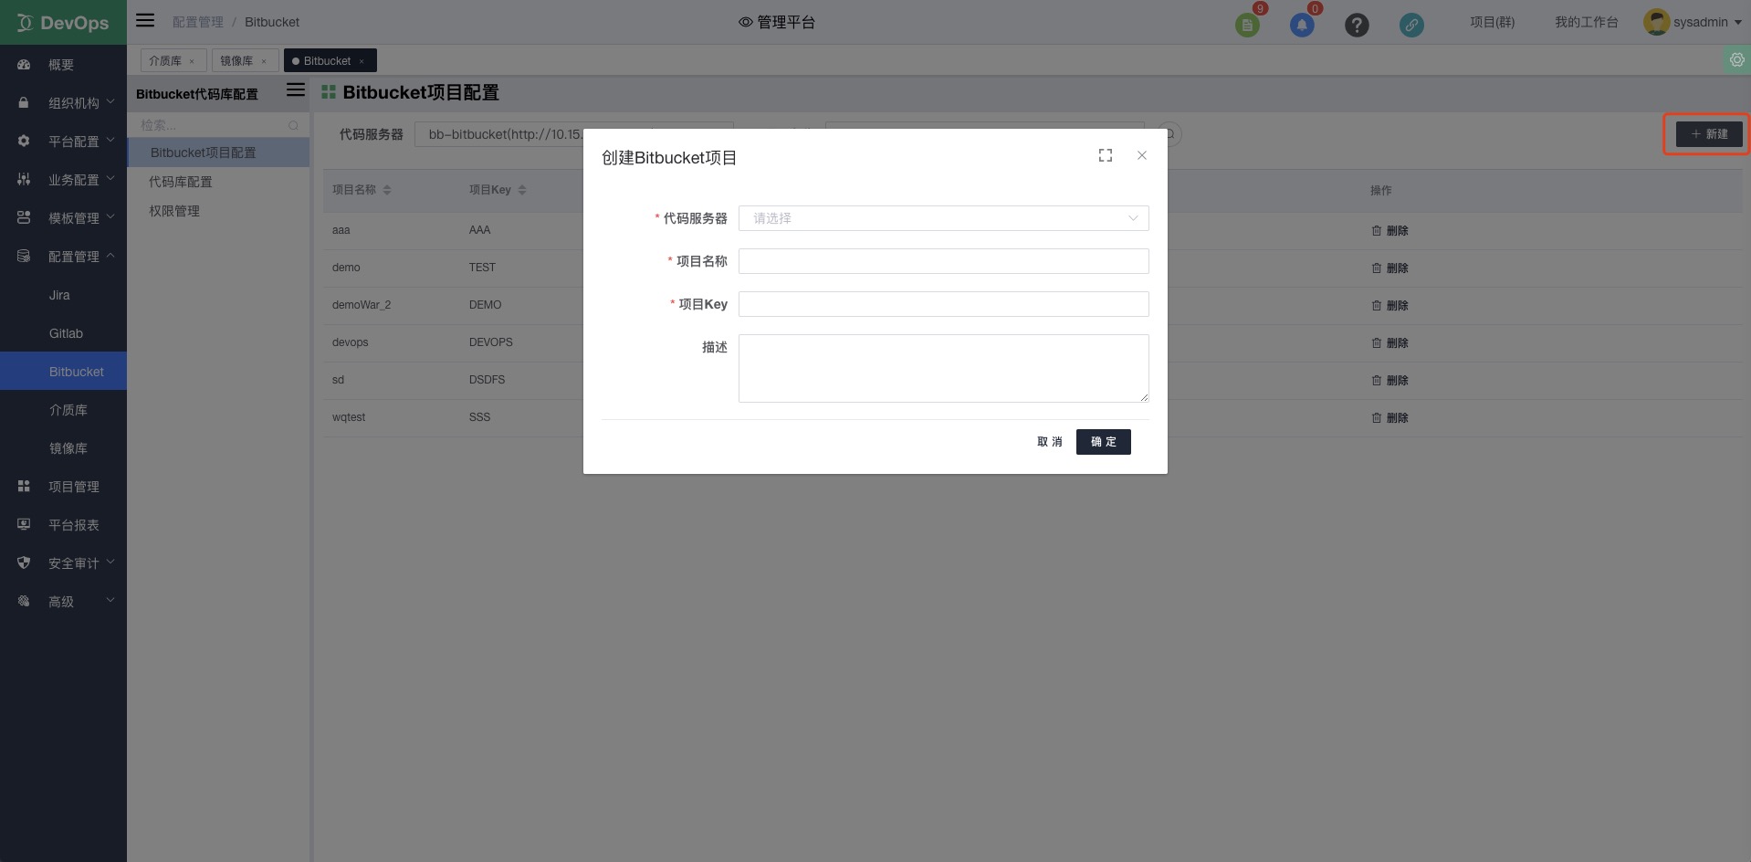Viewport: 1751px width, 862px height.
Task: Select 权限管理 tree item
Action: click(218, 211)
